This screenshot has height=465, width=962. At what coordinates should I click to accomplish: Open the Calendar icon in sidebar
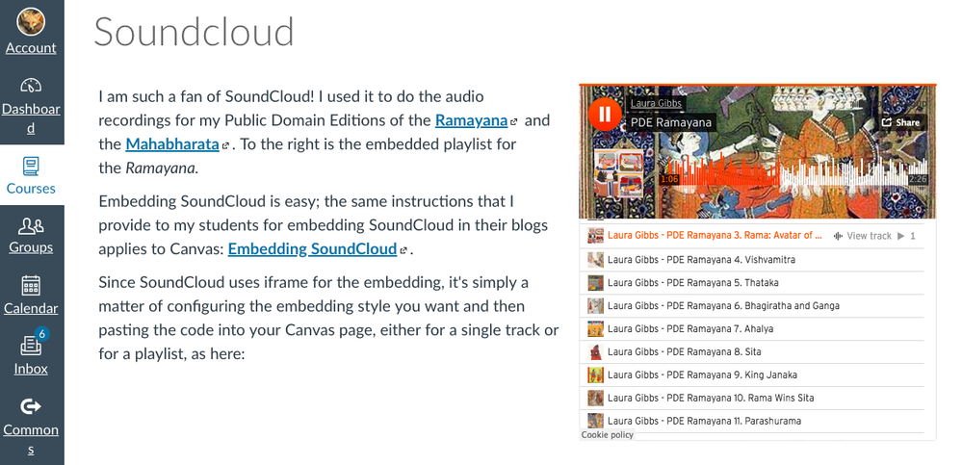(31, 286)
